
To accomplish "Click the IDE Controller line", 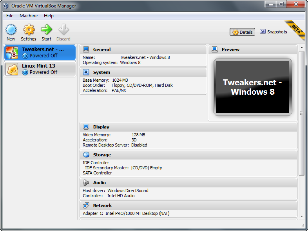I will pos(96,163).
